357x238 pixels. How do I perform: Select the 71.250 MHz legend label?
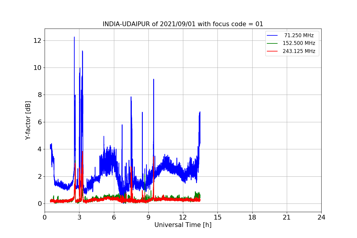[299, 35]
